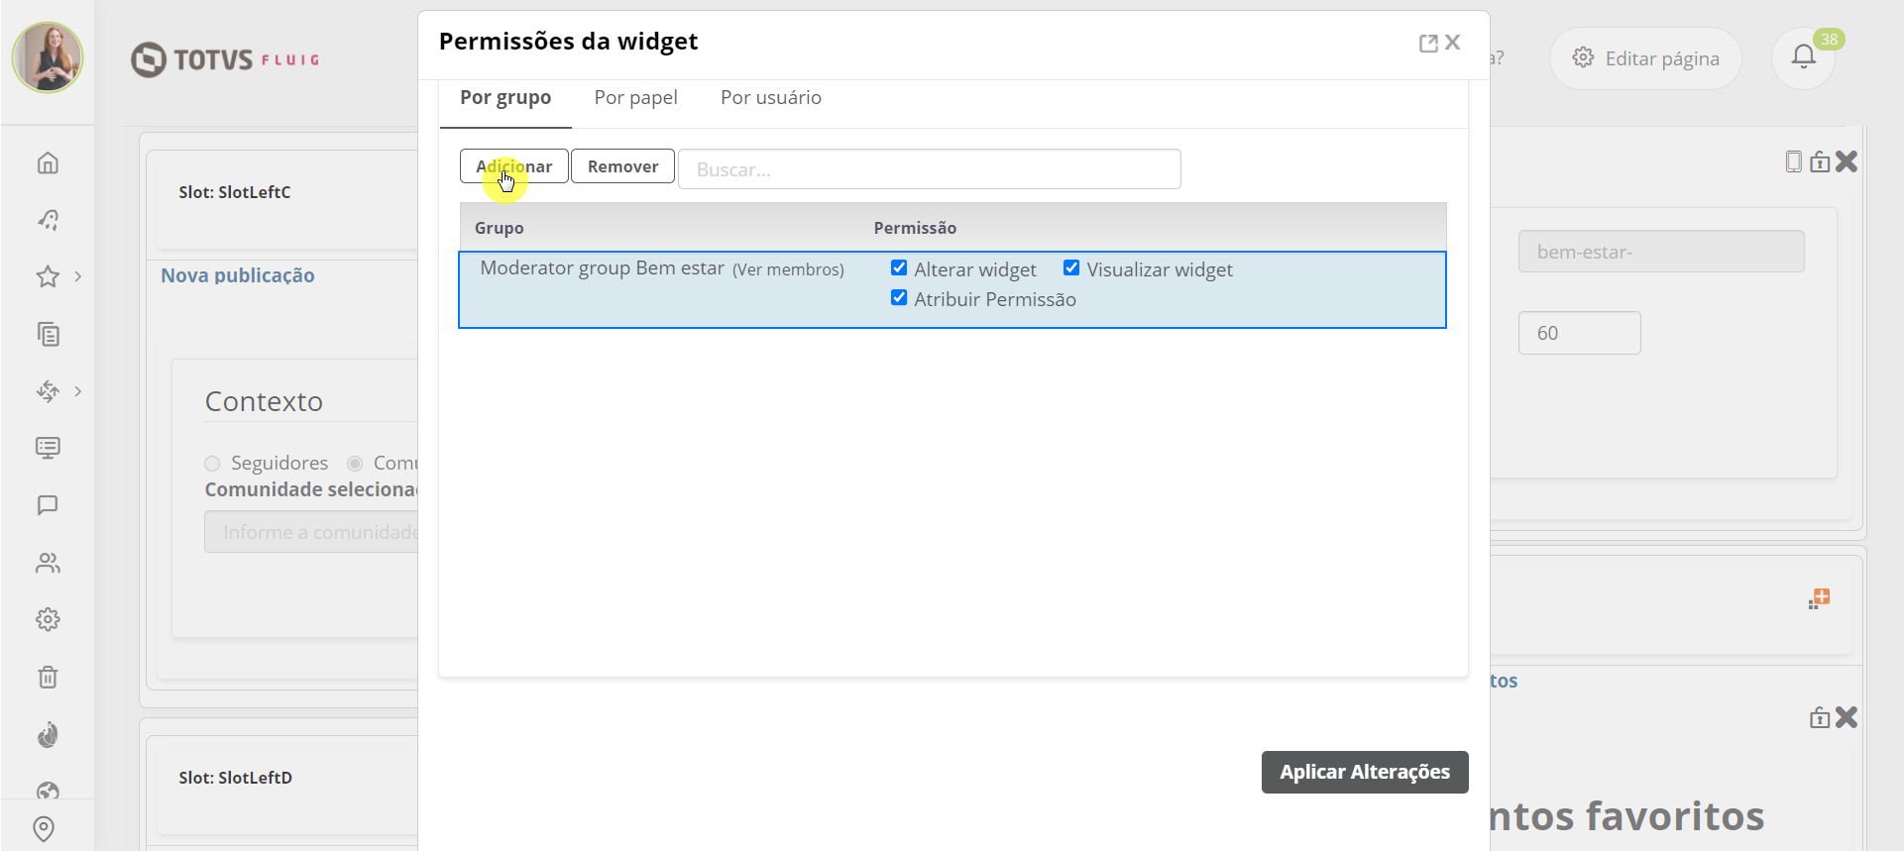Click Aplicar Alterações button
The width and height of the screenshot is (1904, 851).
(1365, 772)
